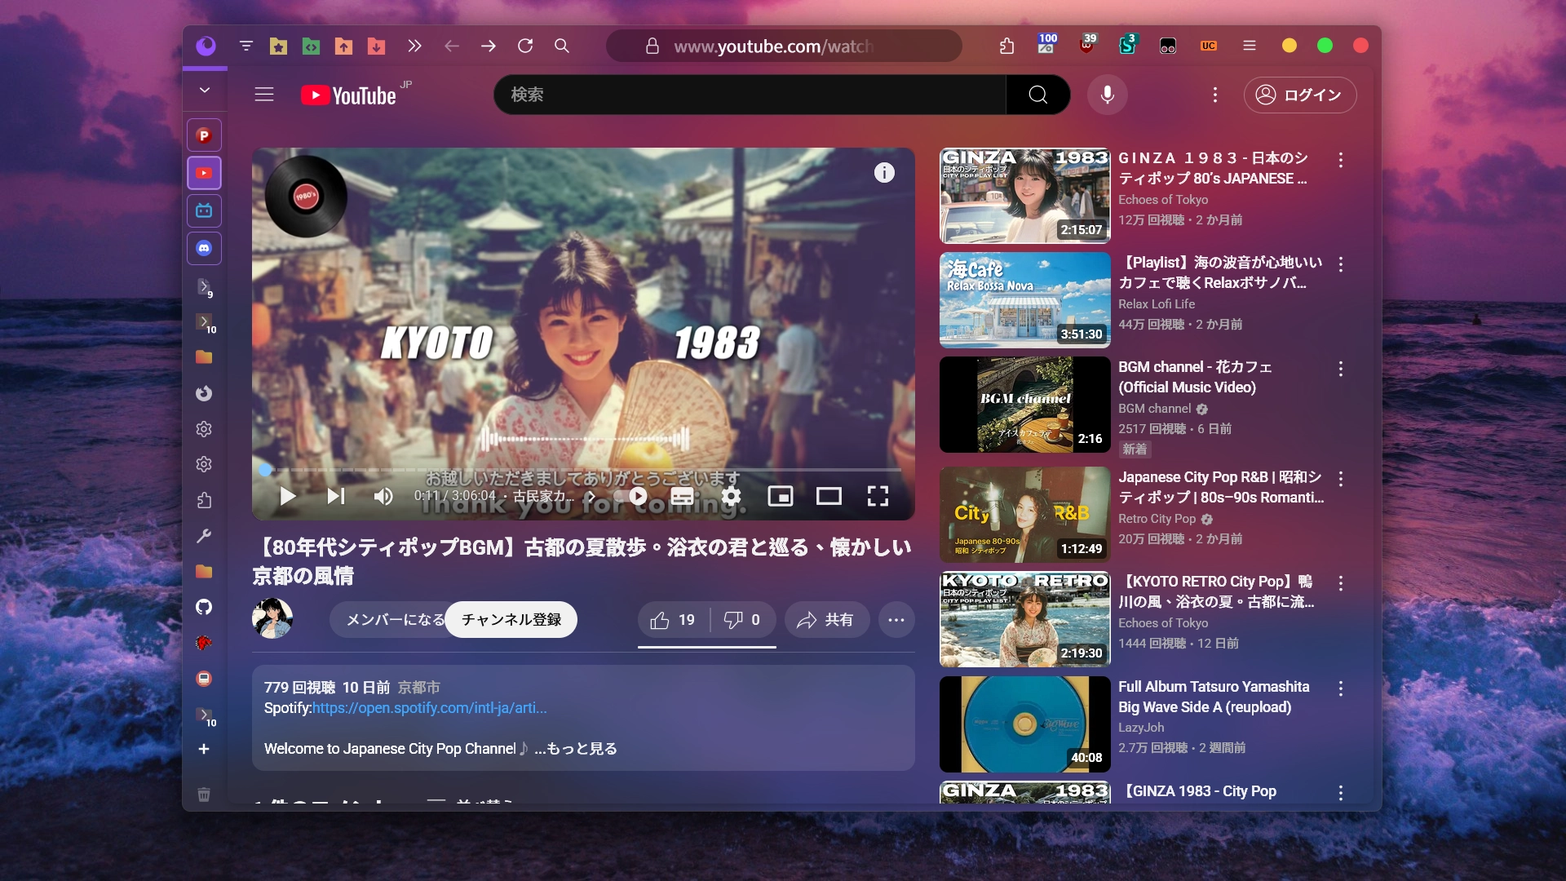Open the Spotify link in description

click(x=429, y=708)
